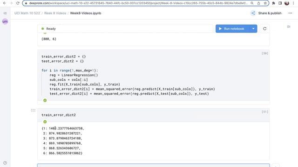This screenshot has height=167, width=298.
Task: Click output value 866.5825551013062
Action: point(65,153)
